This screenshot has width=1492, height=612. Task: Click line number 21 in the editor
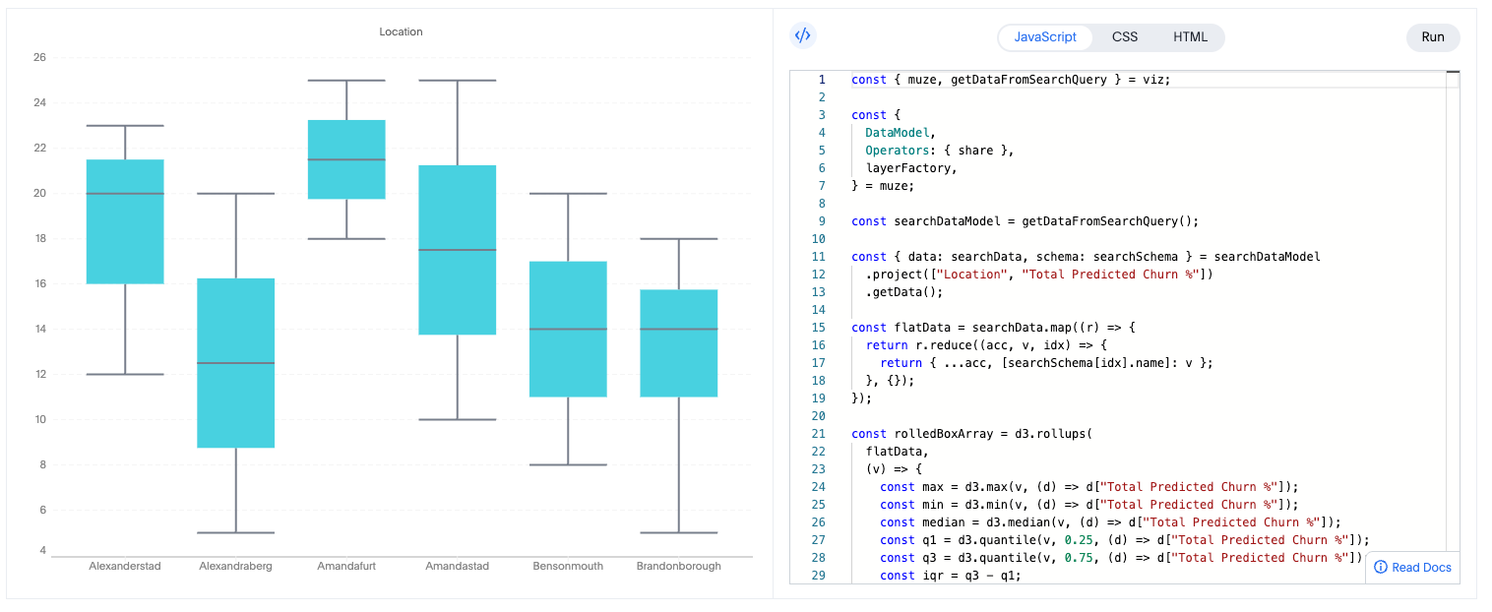818,433
